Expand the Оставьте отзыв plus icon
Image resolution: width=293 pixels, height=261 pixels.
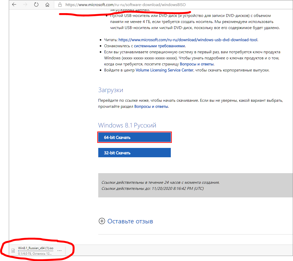[102, 221]
